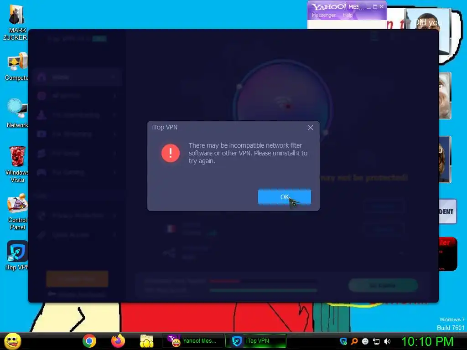Image resolution: width=467 pixels, height=350 pixels.
Task: Launch Firefox from the taskbar
Action: pyautogui.click(x=118, y=341)
